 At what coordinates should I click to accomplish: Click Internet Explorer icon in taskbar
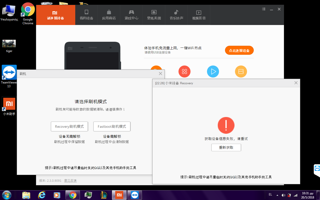point(42,195)
